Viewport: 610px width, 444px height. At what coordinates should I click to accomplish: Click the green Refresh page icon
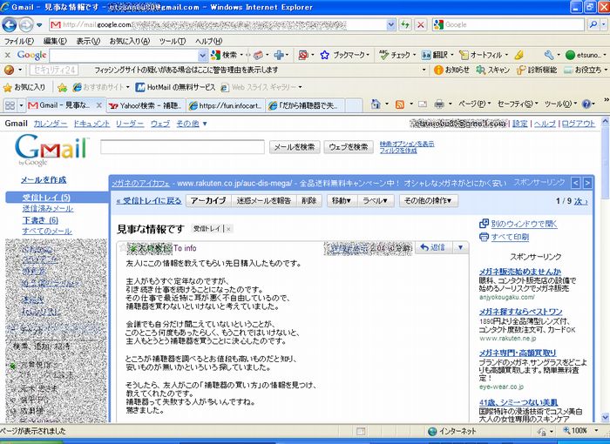pos(405,25)
